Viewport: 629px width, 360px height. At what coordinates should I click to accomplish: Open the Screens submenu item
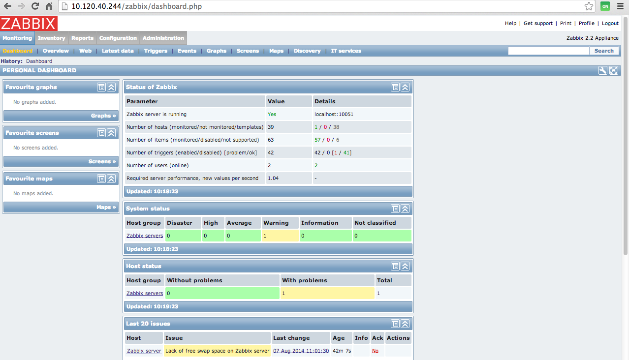pyautogui.click(x=248, y=51)
